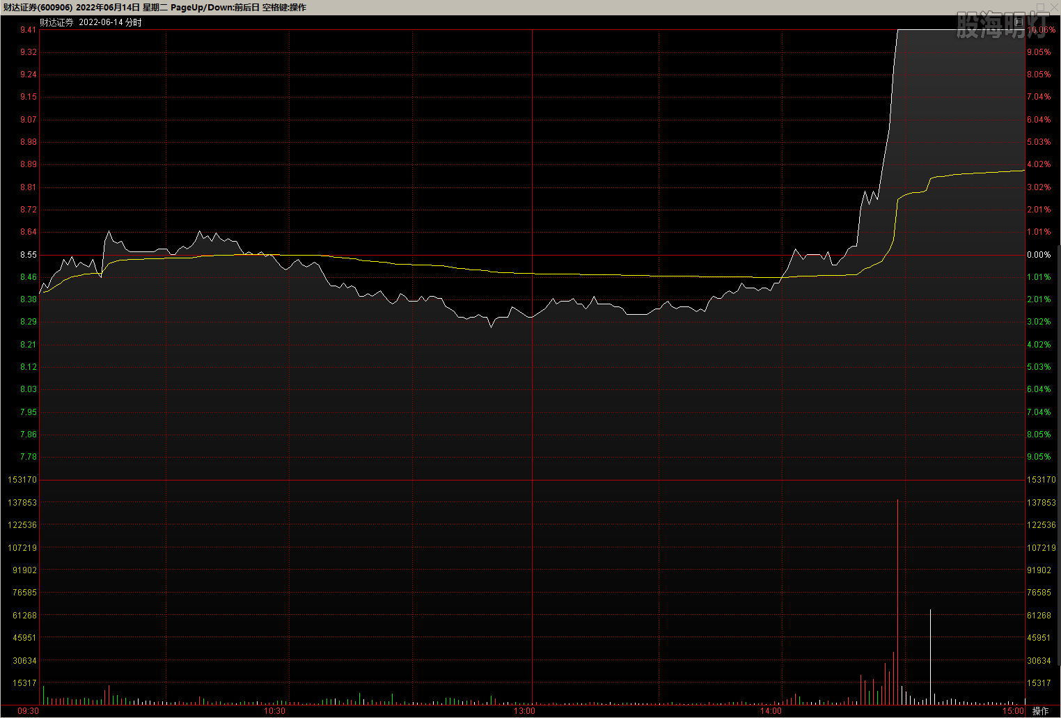This screenshot has width=1061, height=718.
Task: Toggle the small panel icon beside 10.06%
Action: pyautogui.click(x=1019, y=22)
